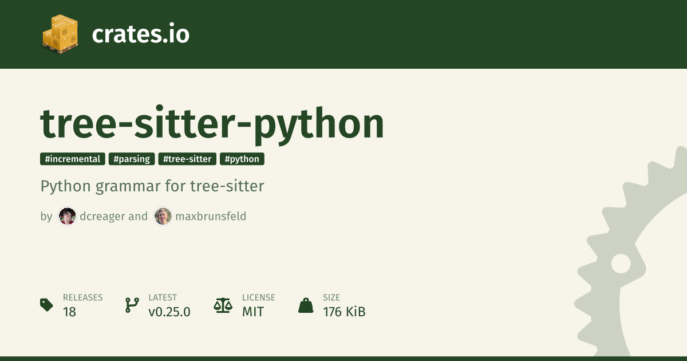
Task: Open author maxbrunsfeld's profile name
Action: click(x=211, y=217)
